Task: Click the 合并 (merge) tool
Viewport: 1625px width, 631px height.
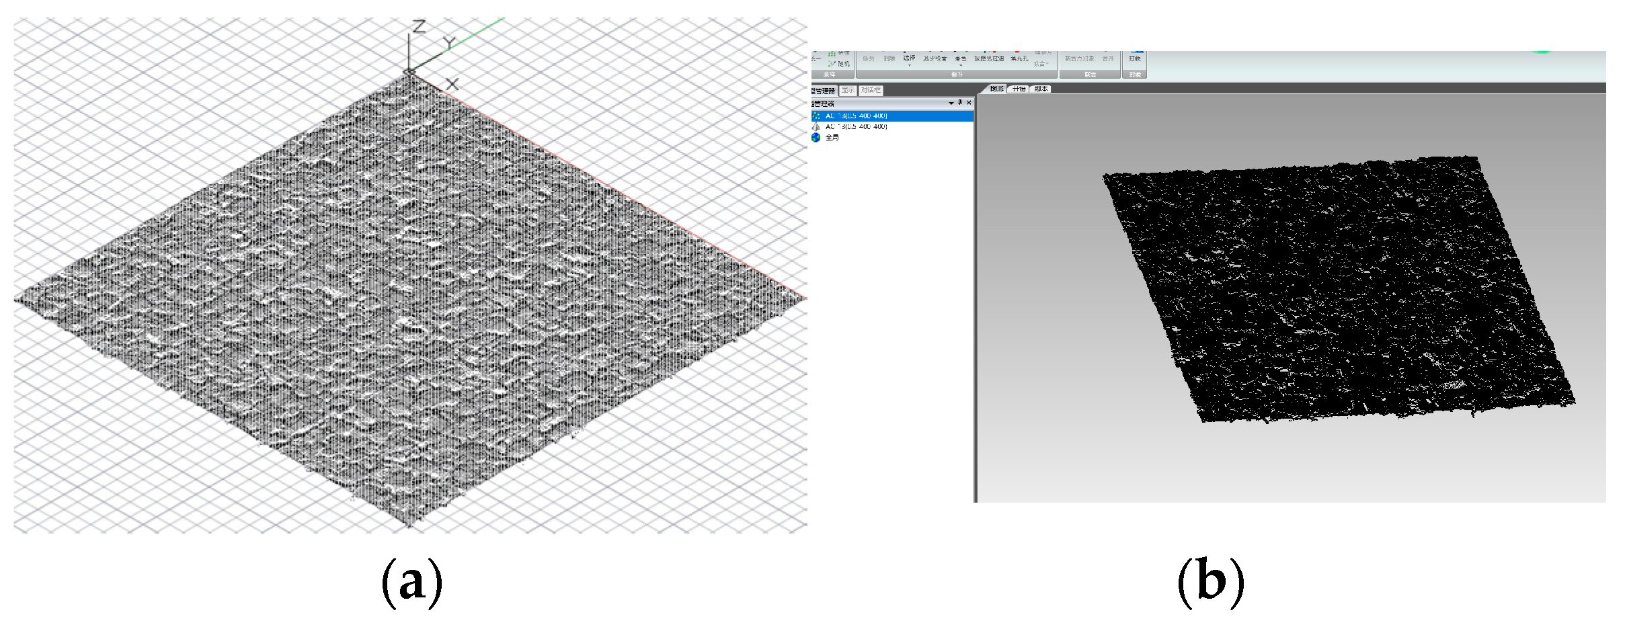Action: tap(1108, 58)
